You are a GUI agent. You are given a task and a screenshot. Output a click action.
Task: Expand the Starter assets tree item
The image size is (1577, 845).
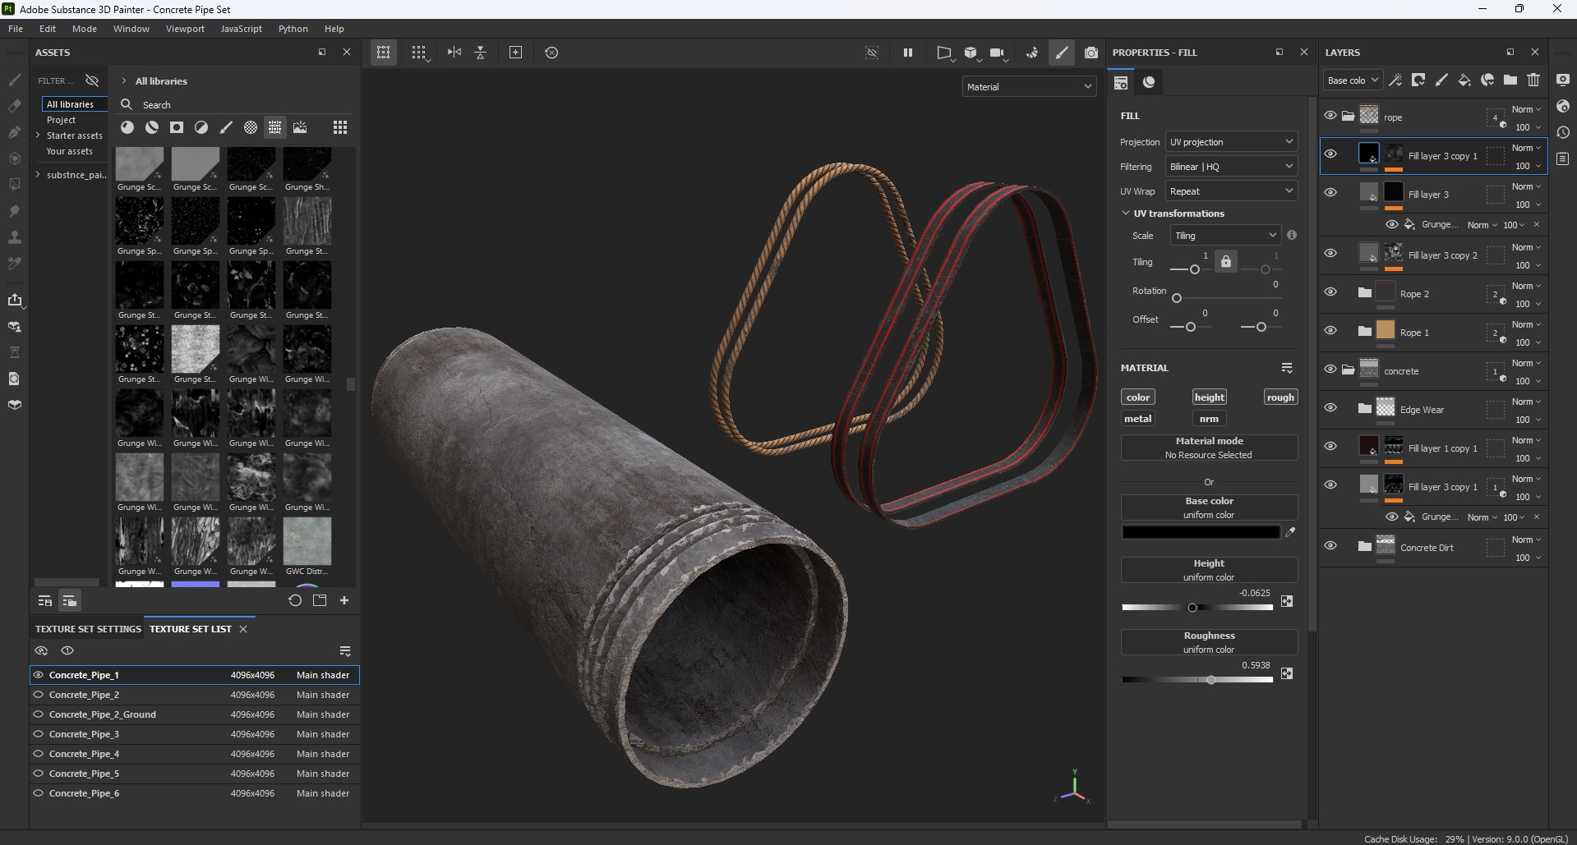click(38, 135)
